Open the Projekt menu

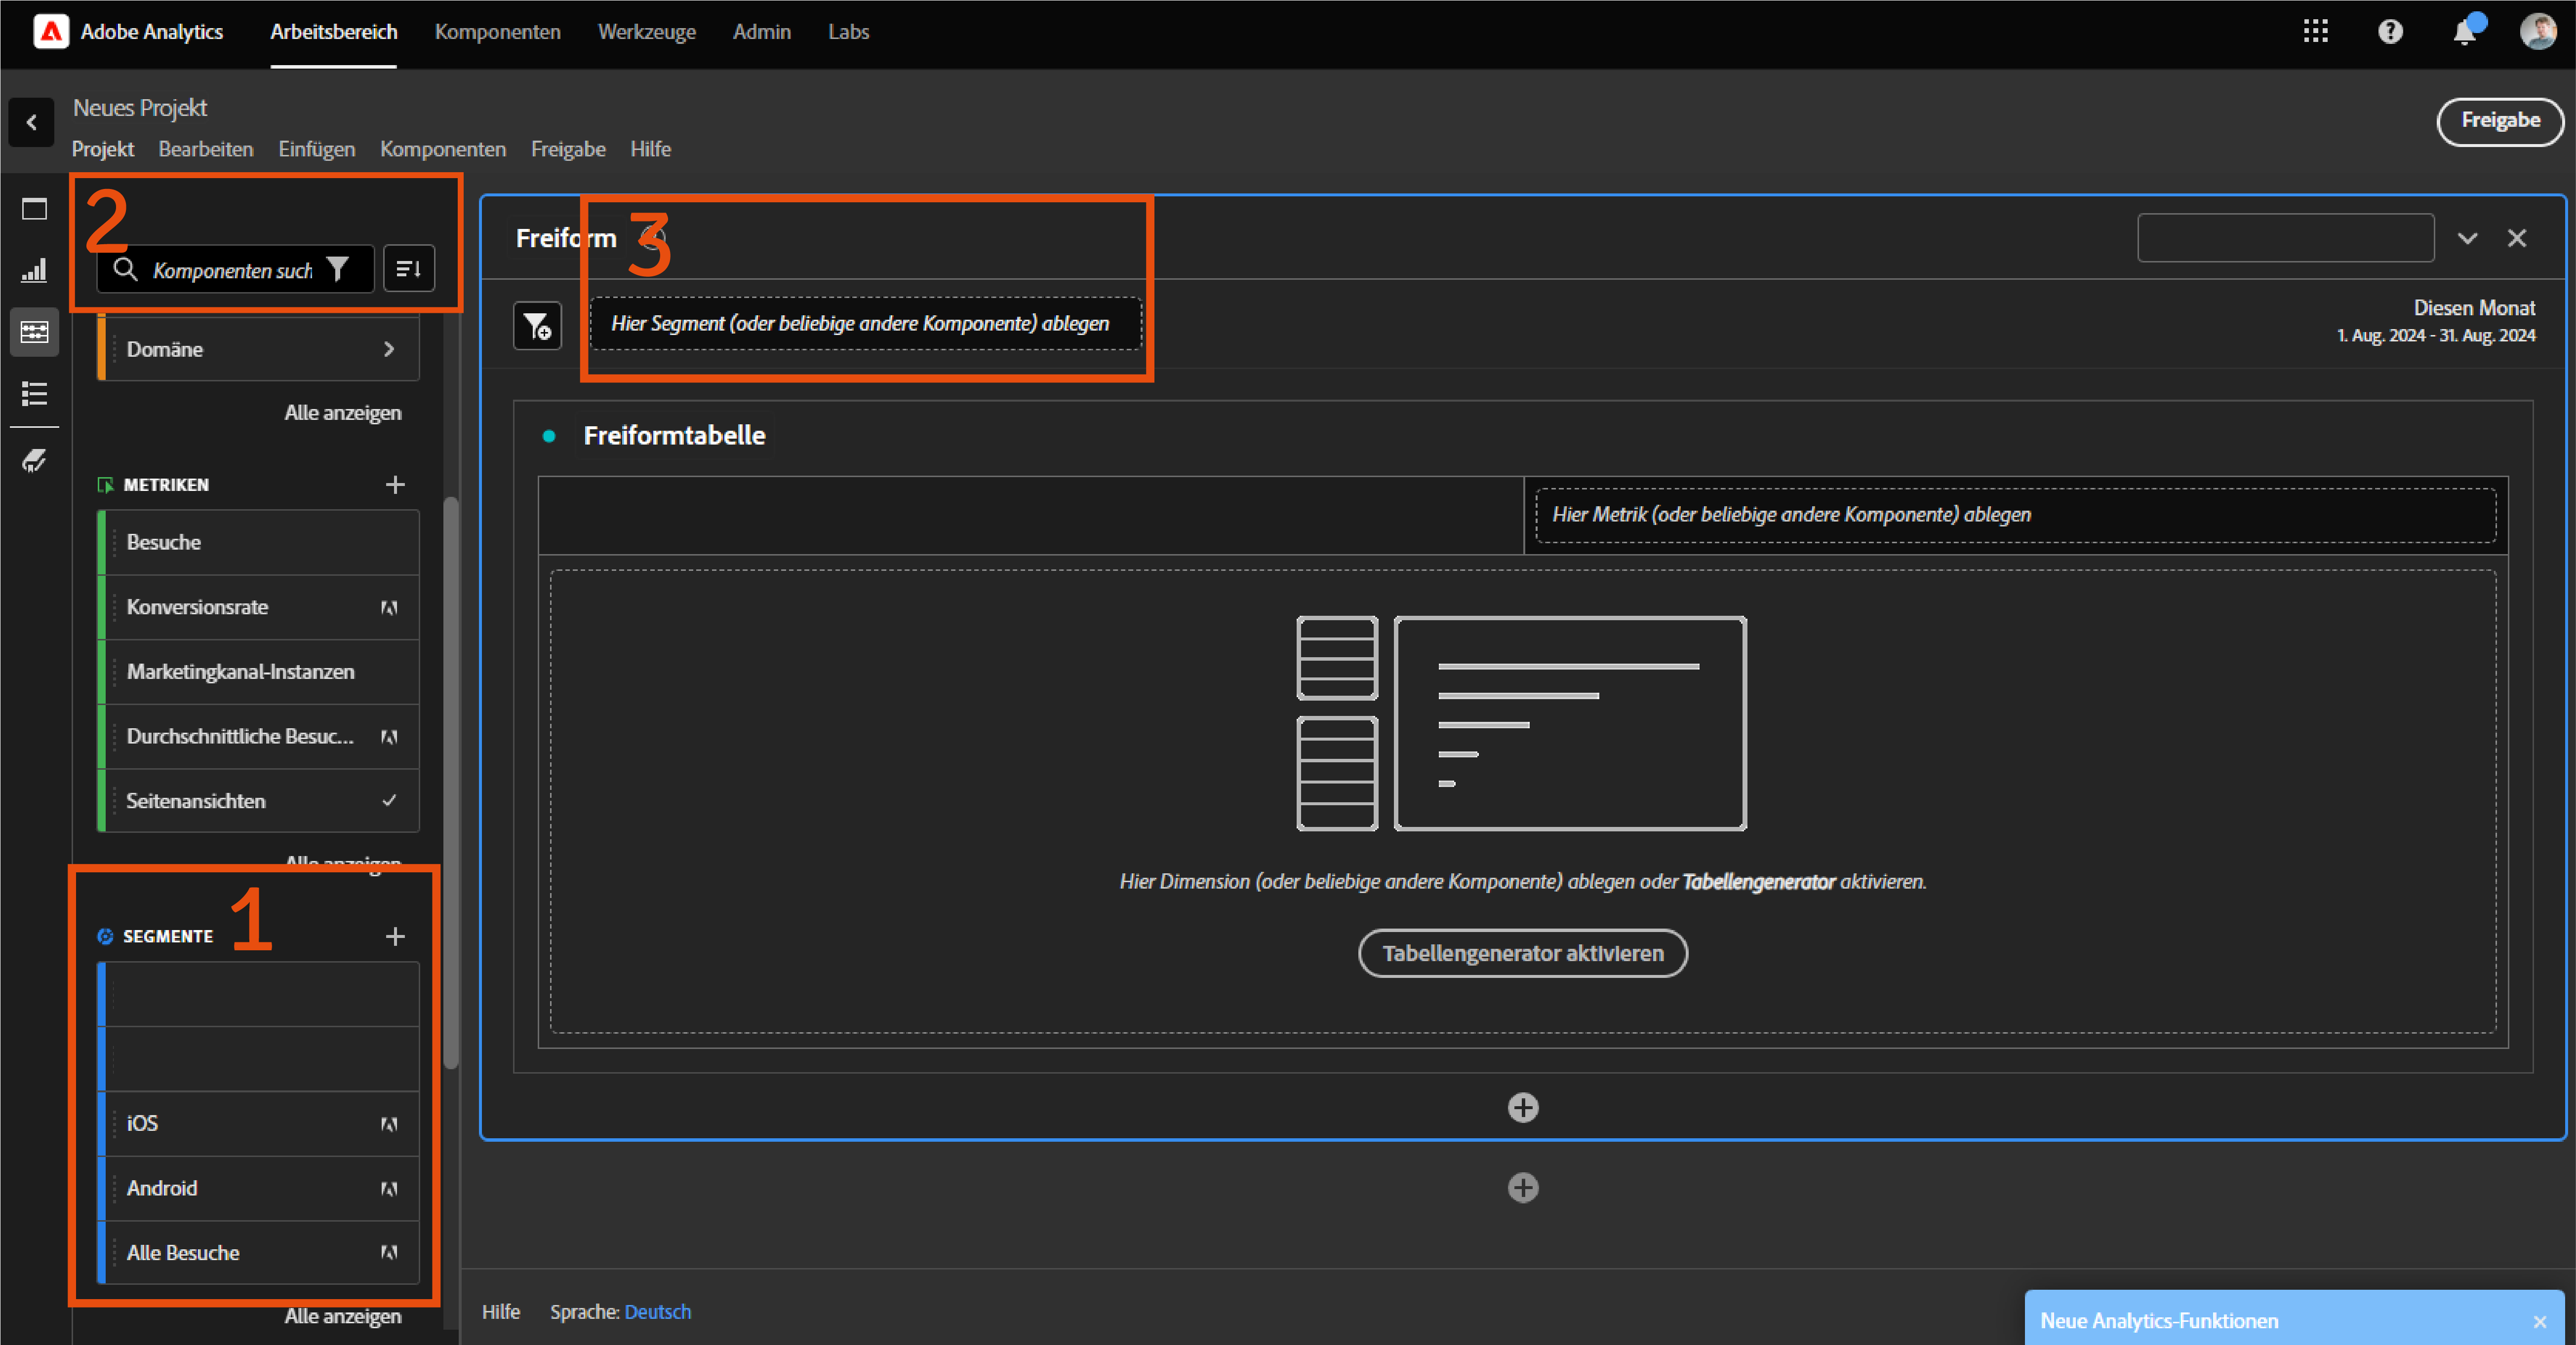tap(103, 149)
